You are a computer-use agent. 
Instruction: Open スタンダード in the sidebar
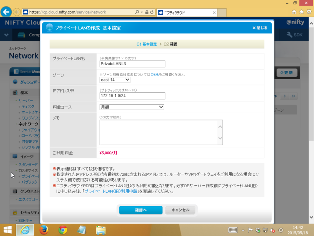(x=28, y=164)
